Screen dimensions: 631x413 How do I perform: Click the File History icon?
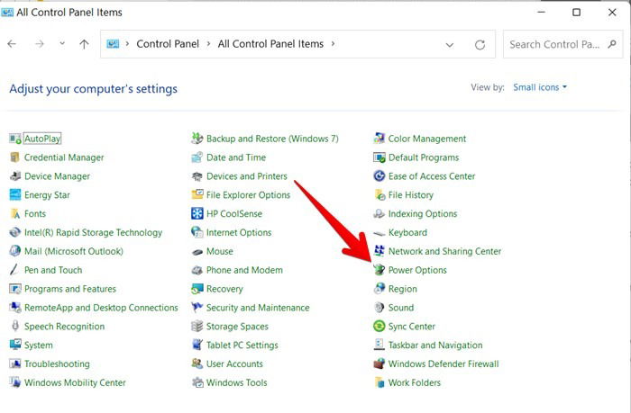tap(380, 195)
